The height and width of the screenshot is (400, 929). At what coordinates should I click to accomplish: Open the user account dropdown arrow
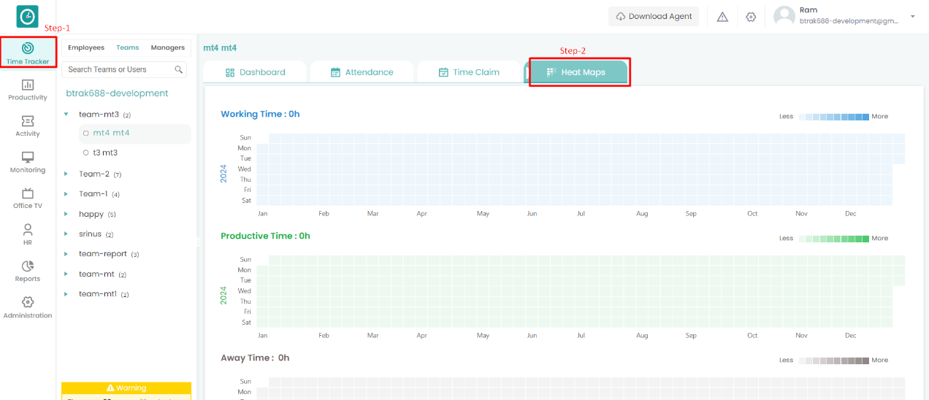912,16
